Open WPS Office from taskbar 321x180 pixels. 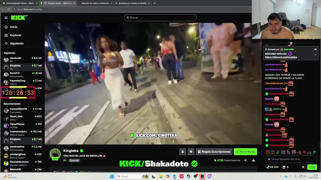point(182,176)
